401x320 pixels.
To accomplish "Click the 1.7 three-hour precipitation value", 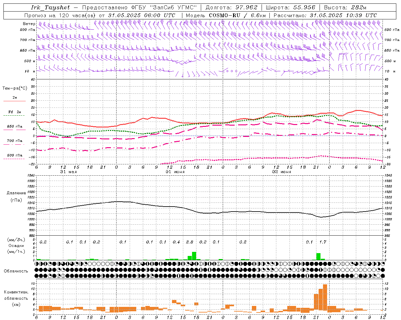I will coord(323,242).
